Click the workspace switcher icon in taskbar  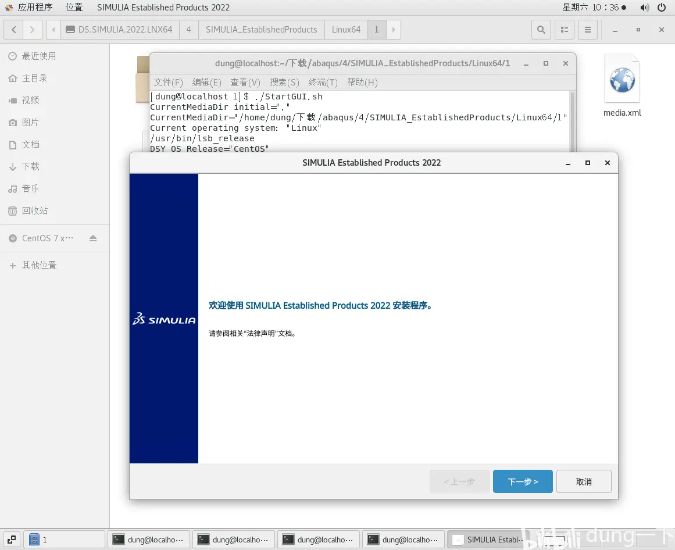[12, 539]
